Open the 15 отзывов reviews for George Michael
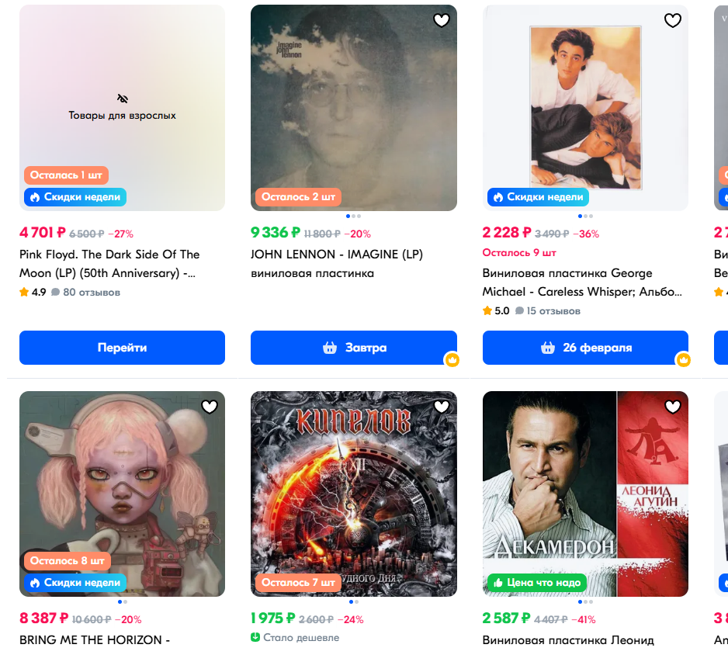728x648 pixels. tap(553, 311)
